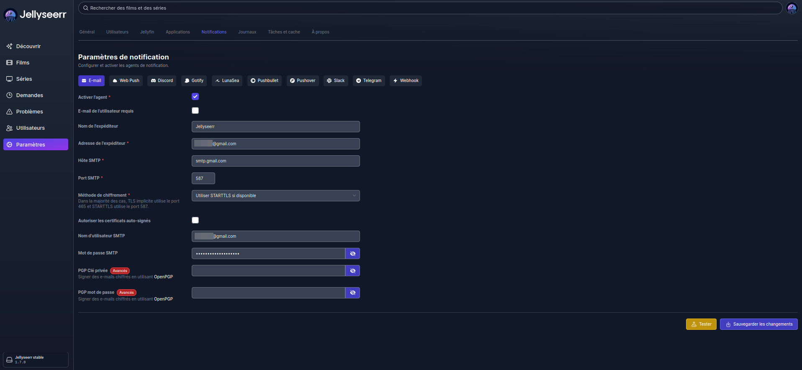
Task: Click the Tester button
Action: pyautogui.click(x=701, y=324)
